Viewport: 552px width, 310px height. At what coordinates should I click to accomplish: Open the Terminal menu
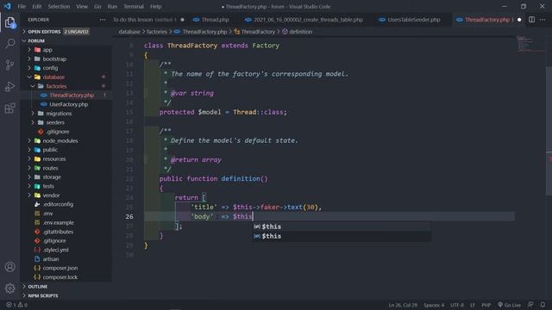point(134,6)
